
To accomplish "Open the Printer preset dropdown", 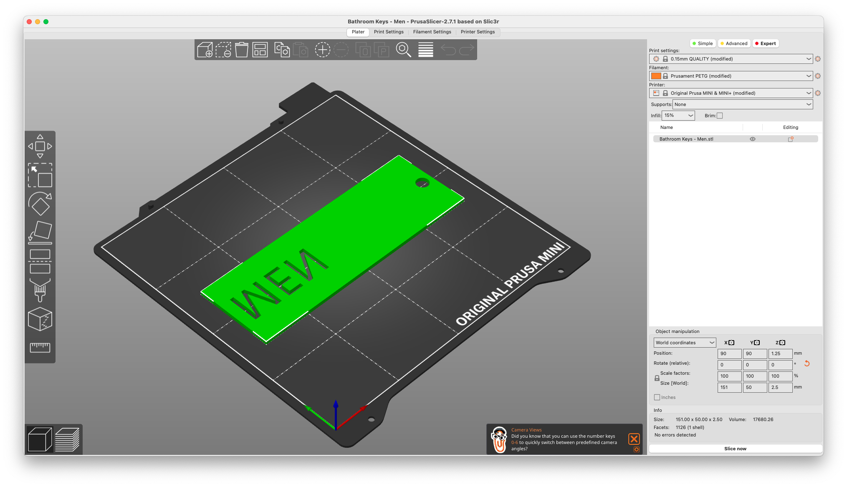I will (x=731, y=93).
